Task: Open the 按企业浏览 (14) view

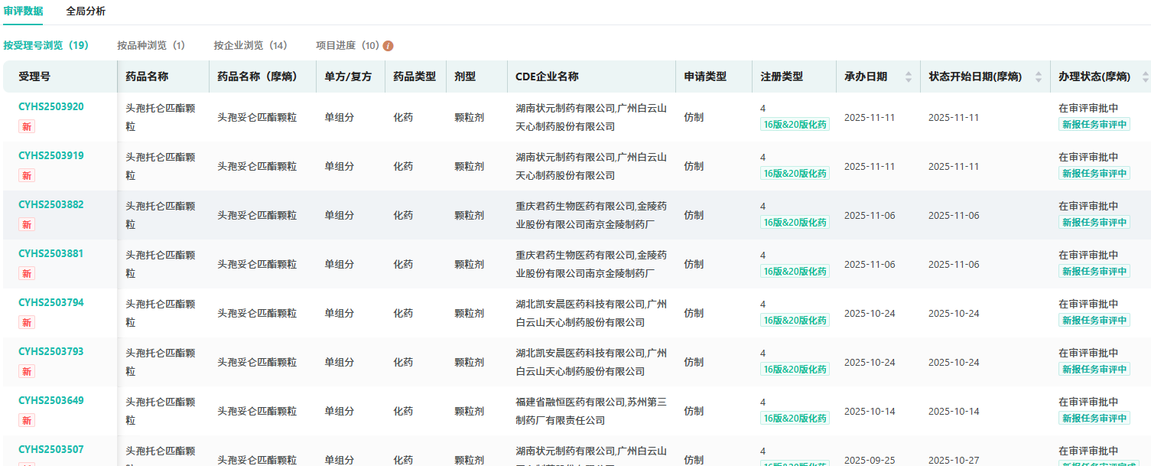Action: click(250, 46)
